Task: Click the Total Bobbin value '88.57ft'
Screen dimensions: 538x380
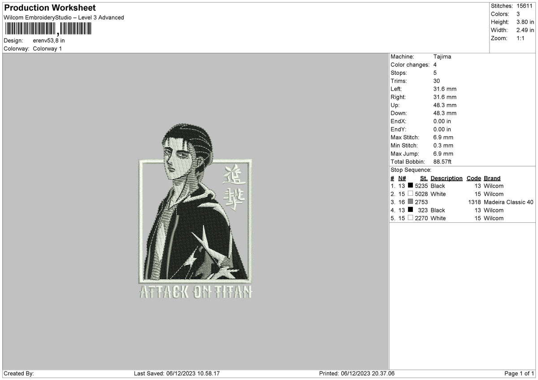Action: (x=443, y=161)
